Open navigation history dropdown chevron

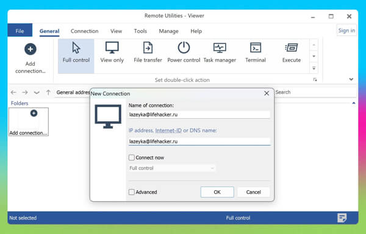[37, 93]
